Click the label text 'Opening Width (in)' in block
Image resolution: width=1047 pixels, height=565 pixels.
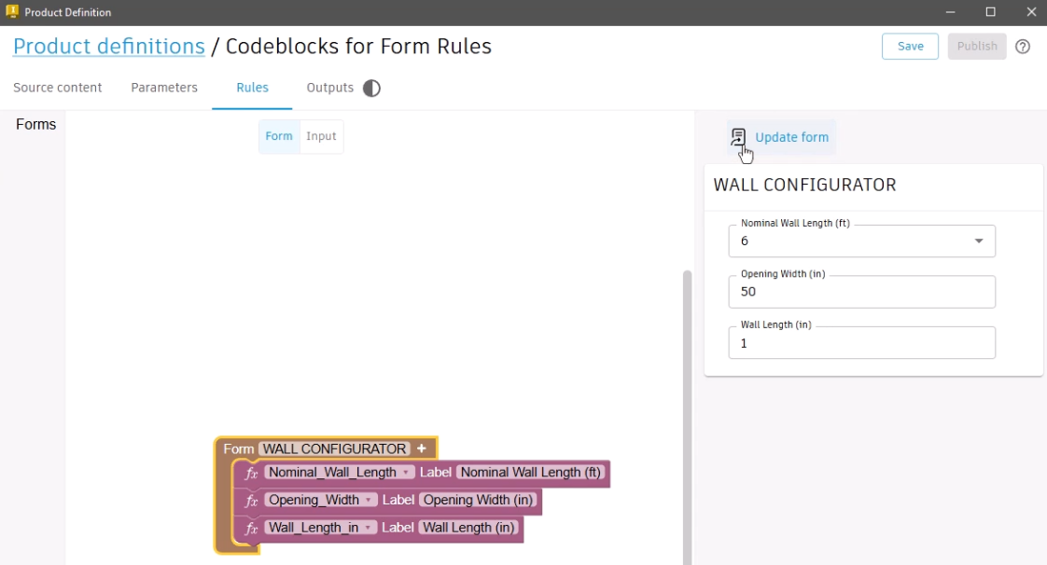(x=478, y=500)
